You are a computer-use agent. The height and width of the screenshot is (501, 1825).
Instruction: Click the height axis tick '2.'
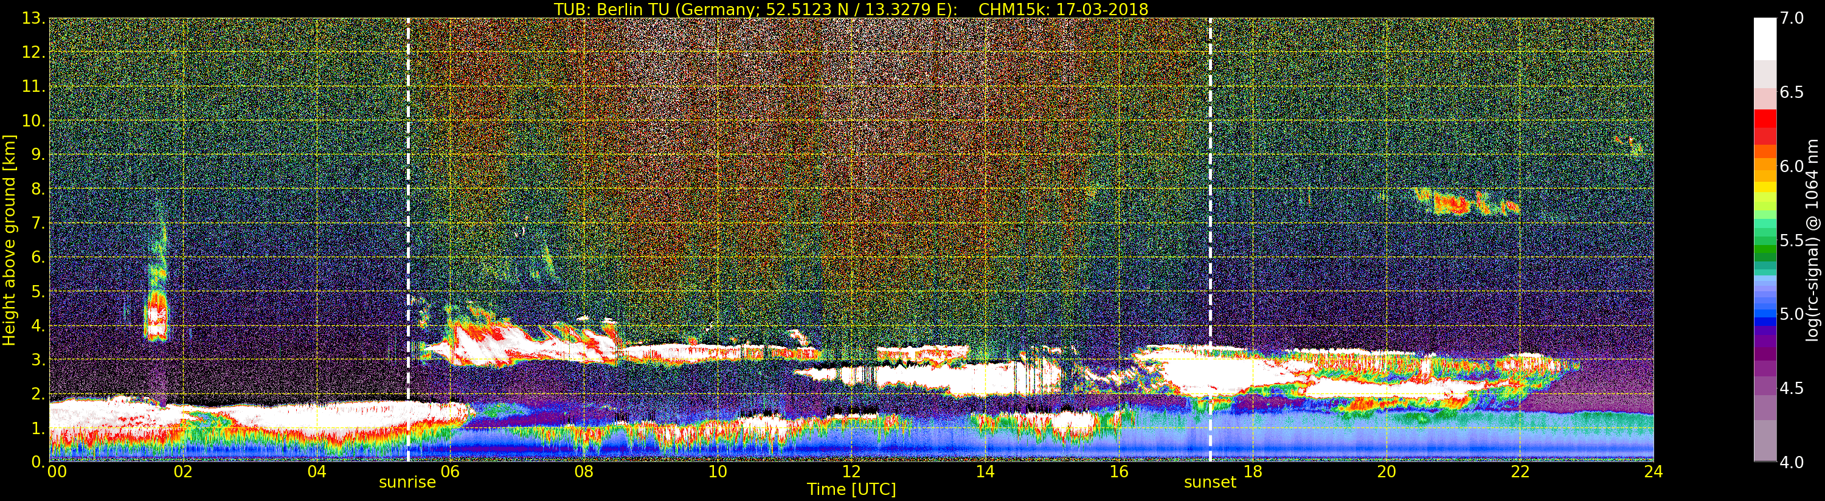38,394
